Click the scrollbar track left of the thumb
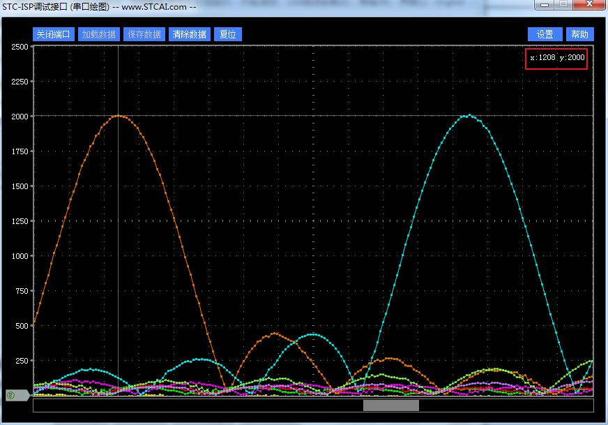The height and width of the screenshot is (425, 608). pos(198,405)
